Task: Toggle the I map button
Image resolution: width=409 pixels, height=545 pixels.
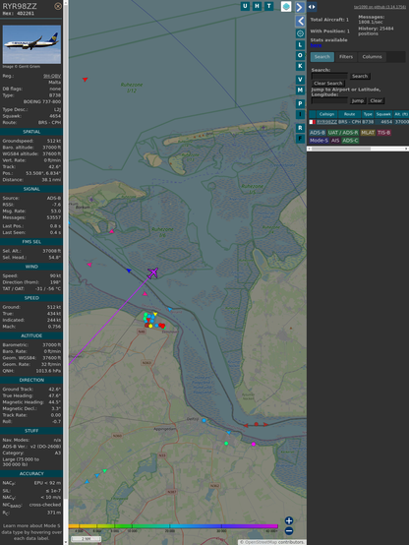Action: [300, 114]
